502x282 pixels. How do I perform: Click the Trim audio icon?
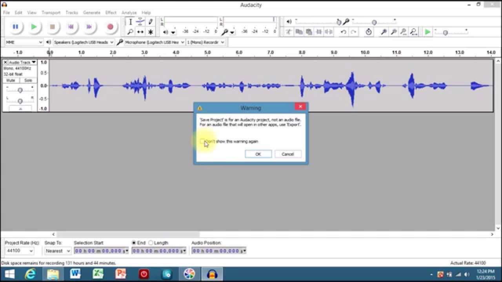click(319, 32)
